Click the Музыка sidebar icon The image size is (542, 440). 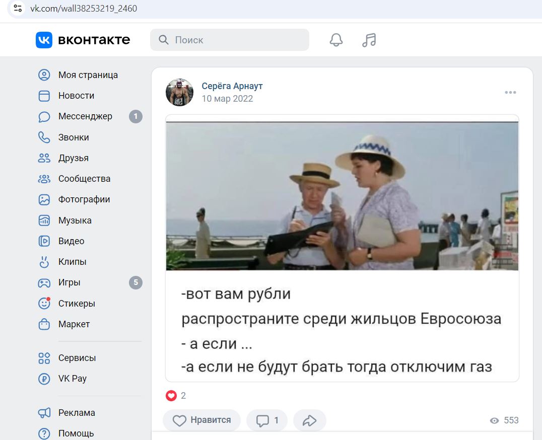[x=44, y=221]
